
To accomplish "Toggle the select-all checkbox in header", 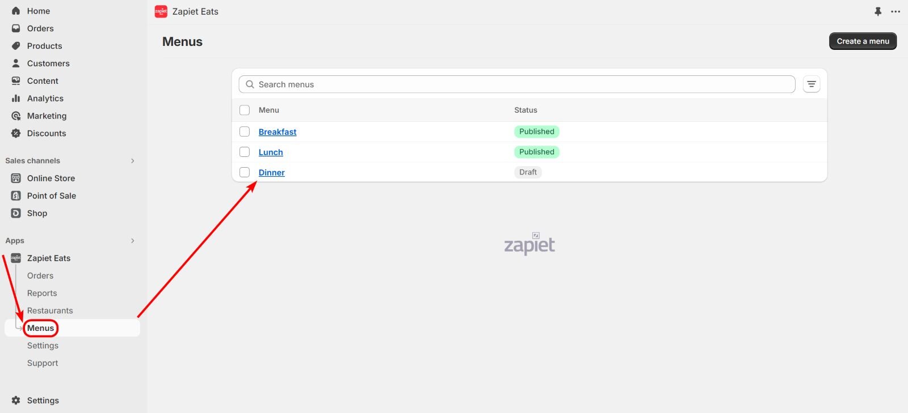I will click(245, 110).
